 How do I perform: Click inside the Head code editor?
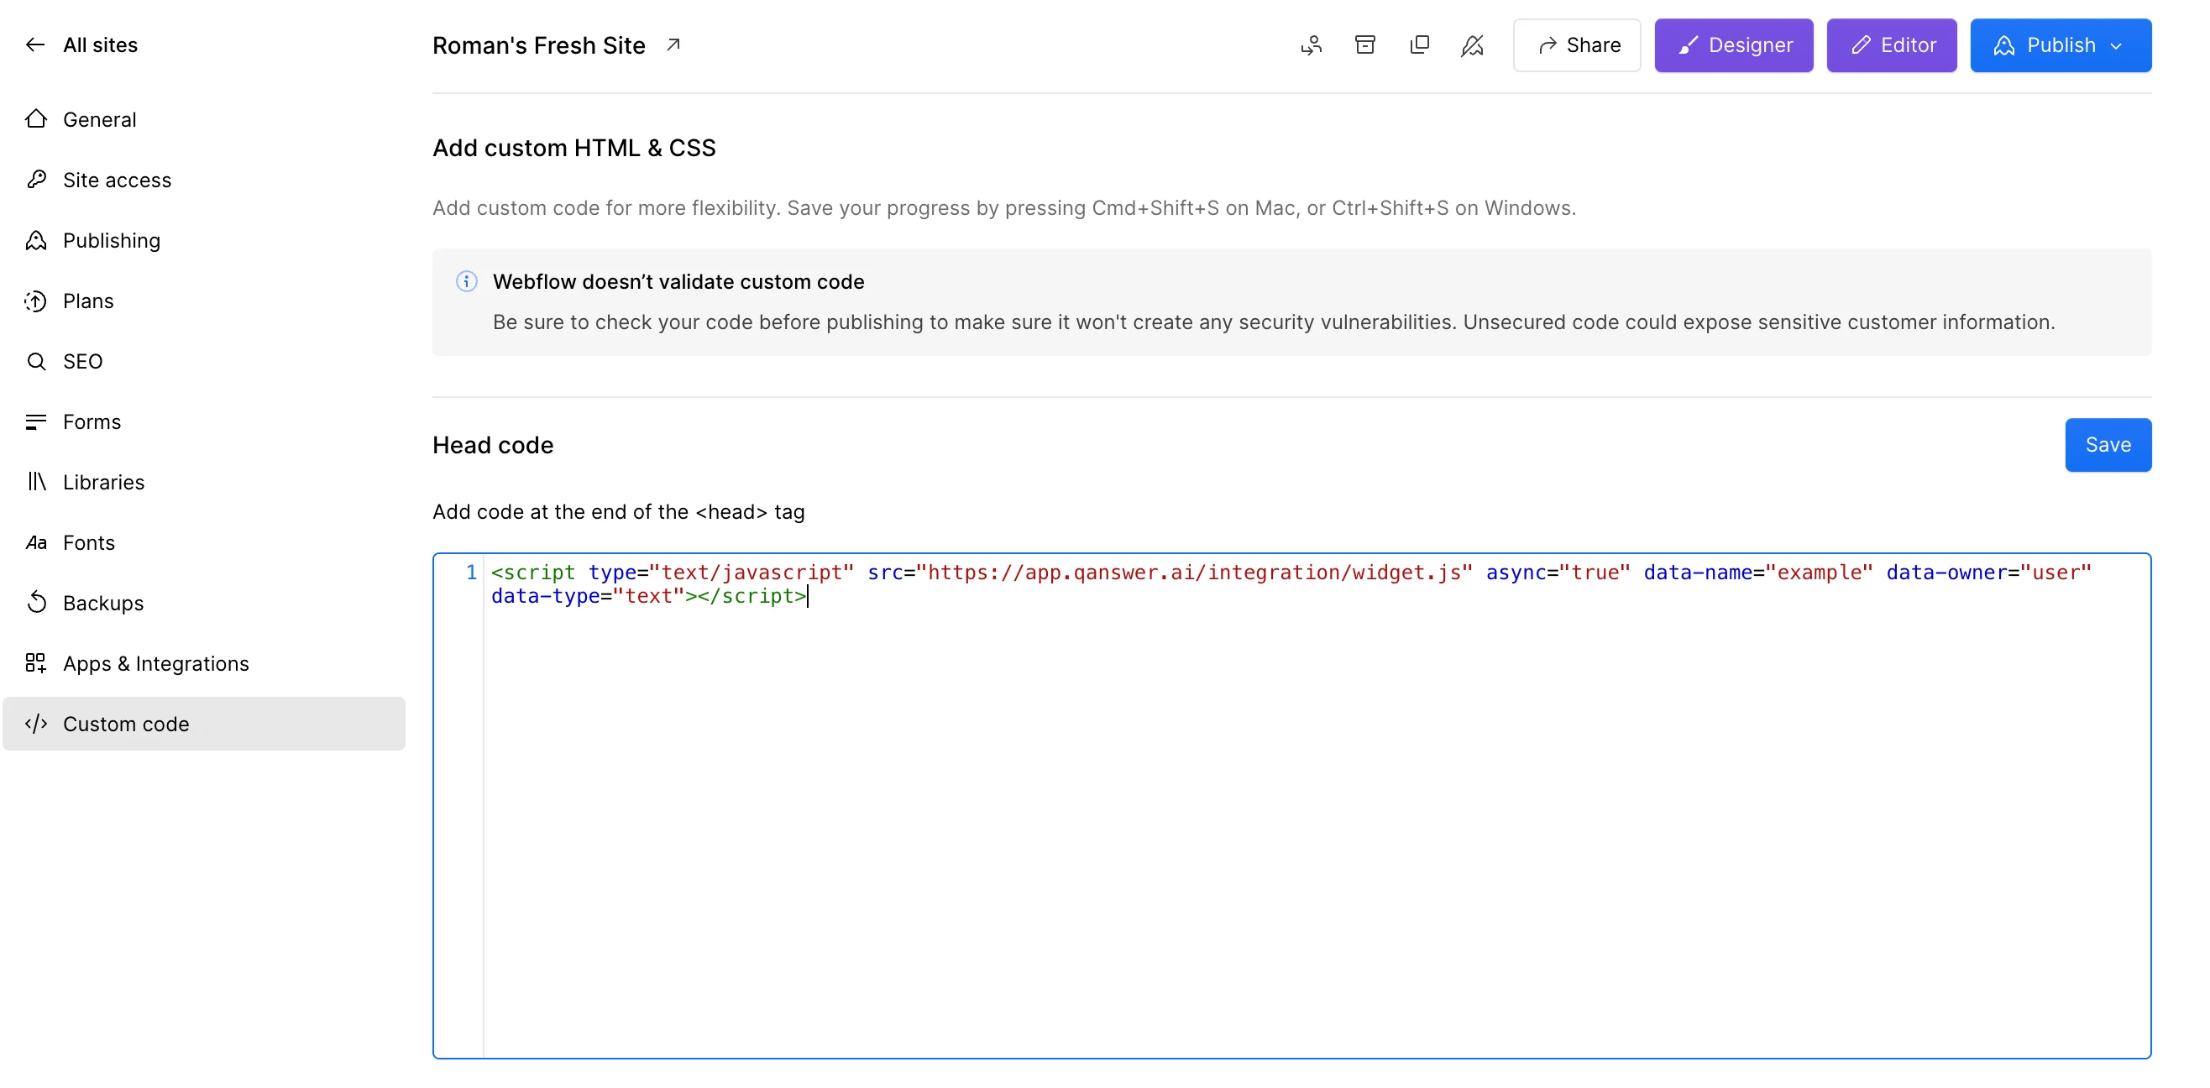tap(1291, 805)
